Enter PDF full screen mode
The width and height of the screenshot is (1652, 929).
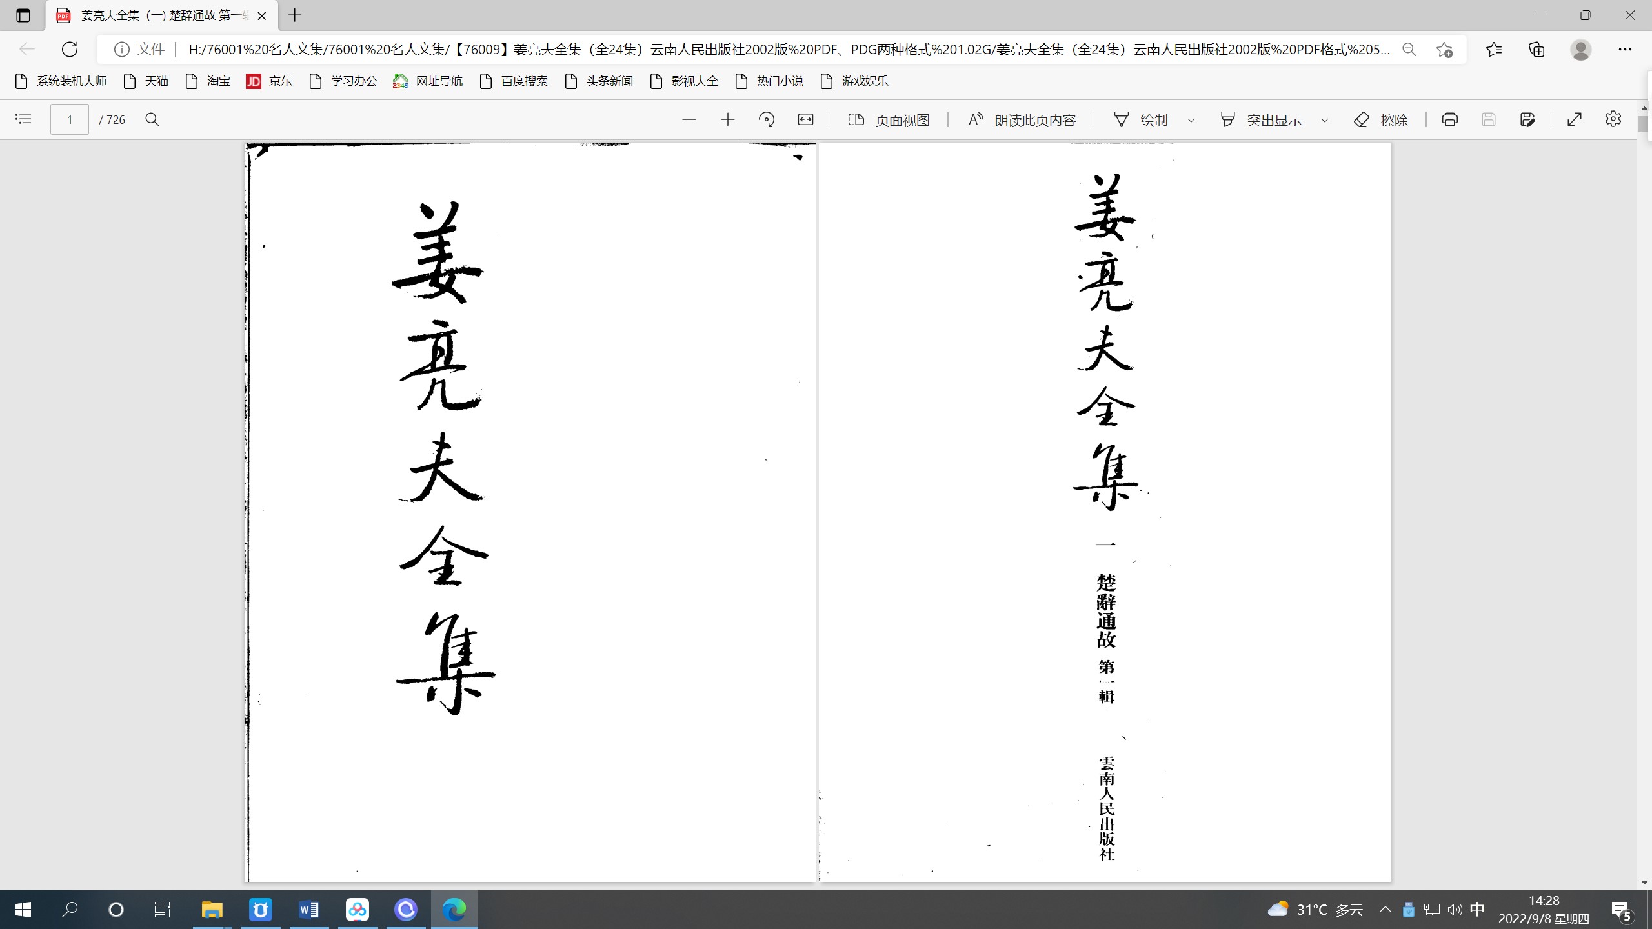(x=1575, y=119)
